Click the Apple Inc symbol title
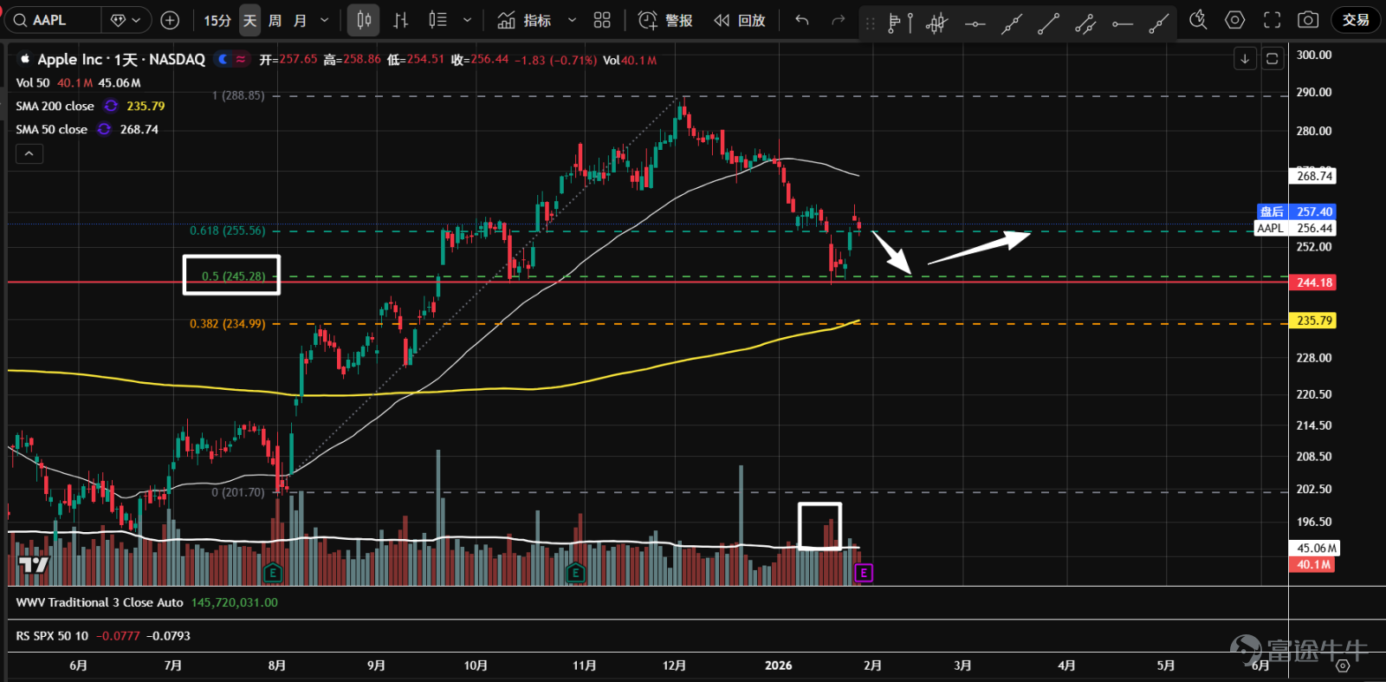This screenshot has width=1386, height=682. (x=121, y=60)
